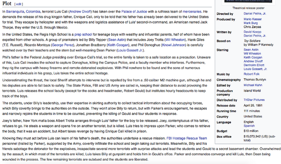Click the Language label in infobox
281x164 pixels.
click(x=223, y=122)
